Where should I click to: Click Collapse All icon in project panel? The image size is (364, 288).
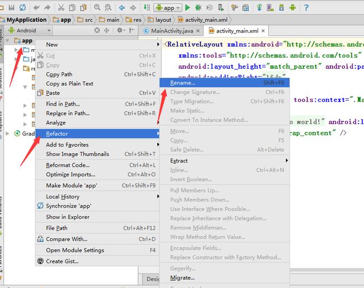106,30
